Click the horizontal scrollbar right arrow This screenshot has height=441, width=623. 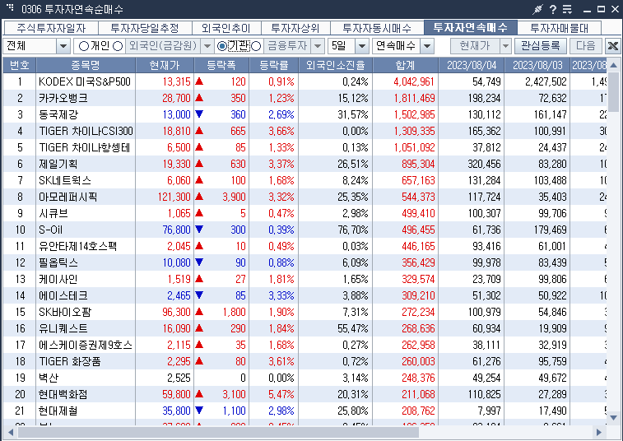599,432
